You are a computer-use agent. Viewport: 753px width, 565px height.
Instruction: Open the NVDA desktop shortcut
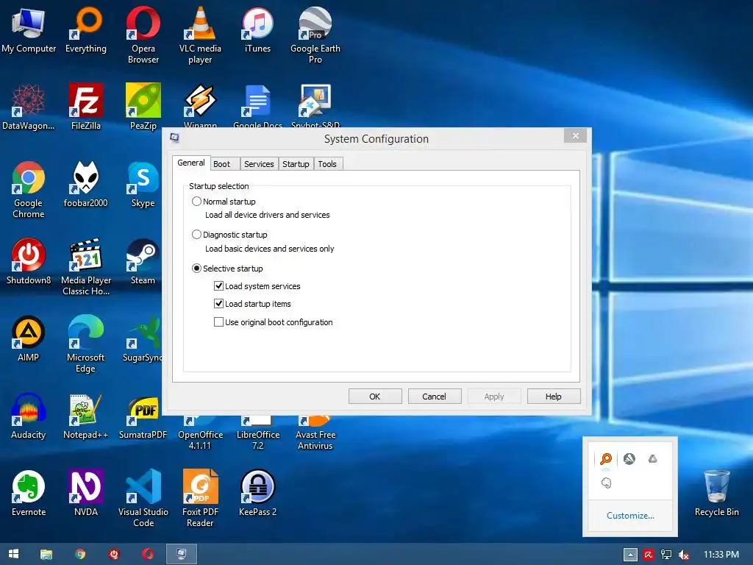click(86, 493)
